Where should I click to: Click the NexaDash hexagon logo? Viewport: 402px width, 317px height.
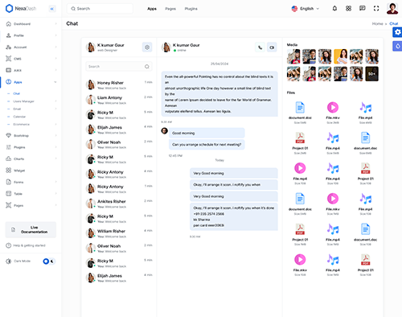(x=9, y=9)
